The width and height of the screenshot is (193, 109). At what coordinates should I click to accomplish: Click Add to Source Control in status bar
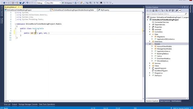pos(181,108)
